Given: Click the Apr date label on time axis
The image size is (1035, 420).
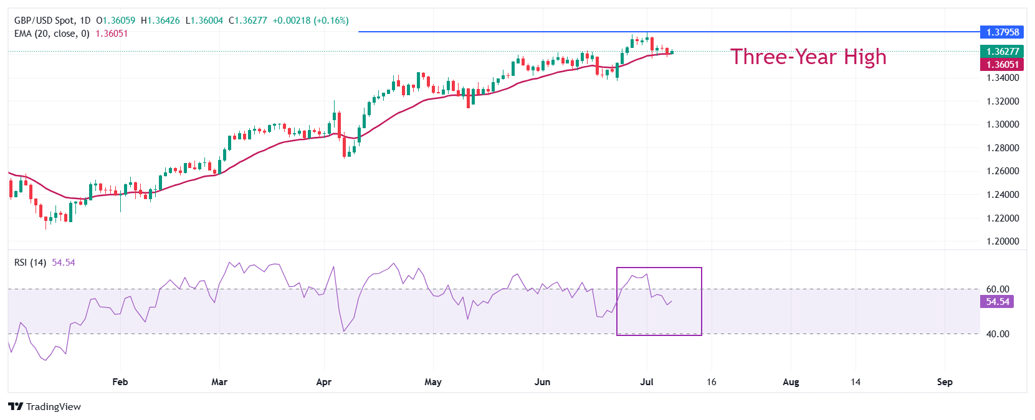Looking at the screenshot, I should point(323,382).
